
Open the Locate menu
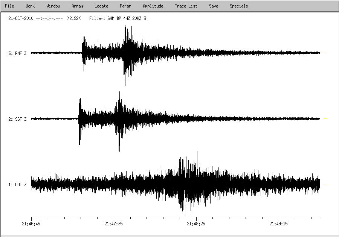(101, 6)
